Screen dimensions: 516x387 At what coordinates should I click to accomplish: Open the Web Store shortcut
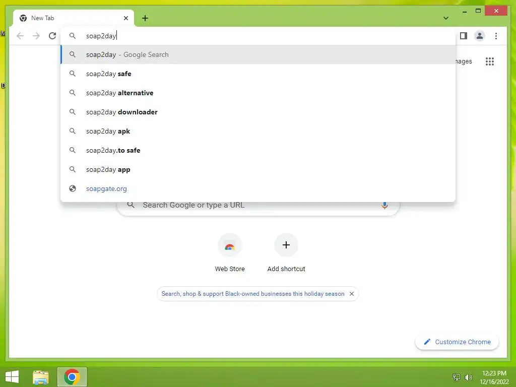pyautogui.click(x=230, y=253)
